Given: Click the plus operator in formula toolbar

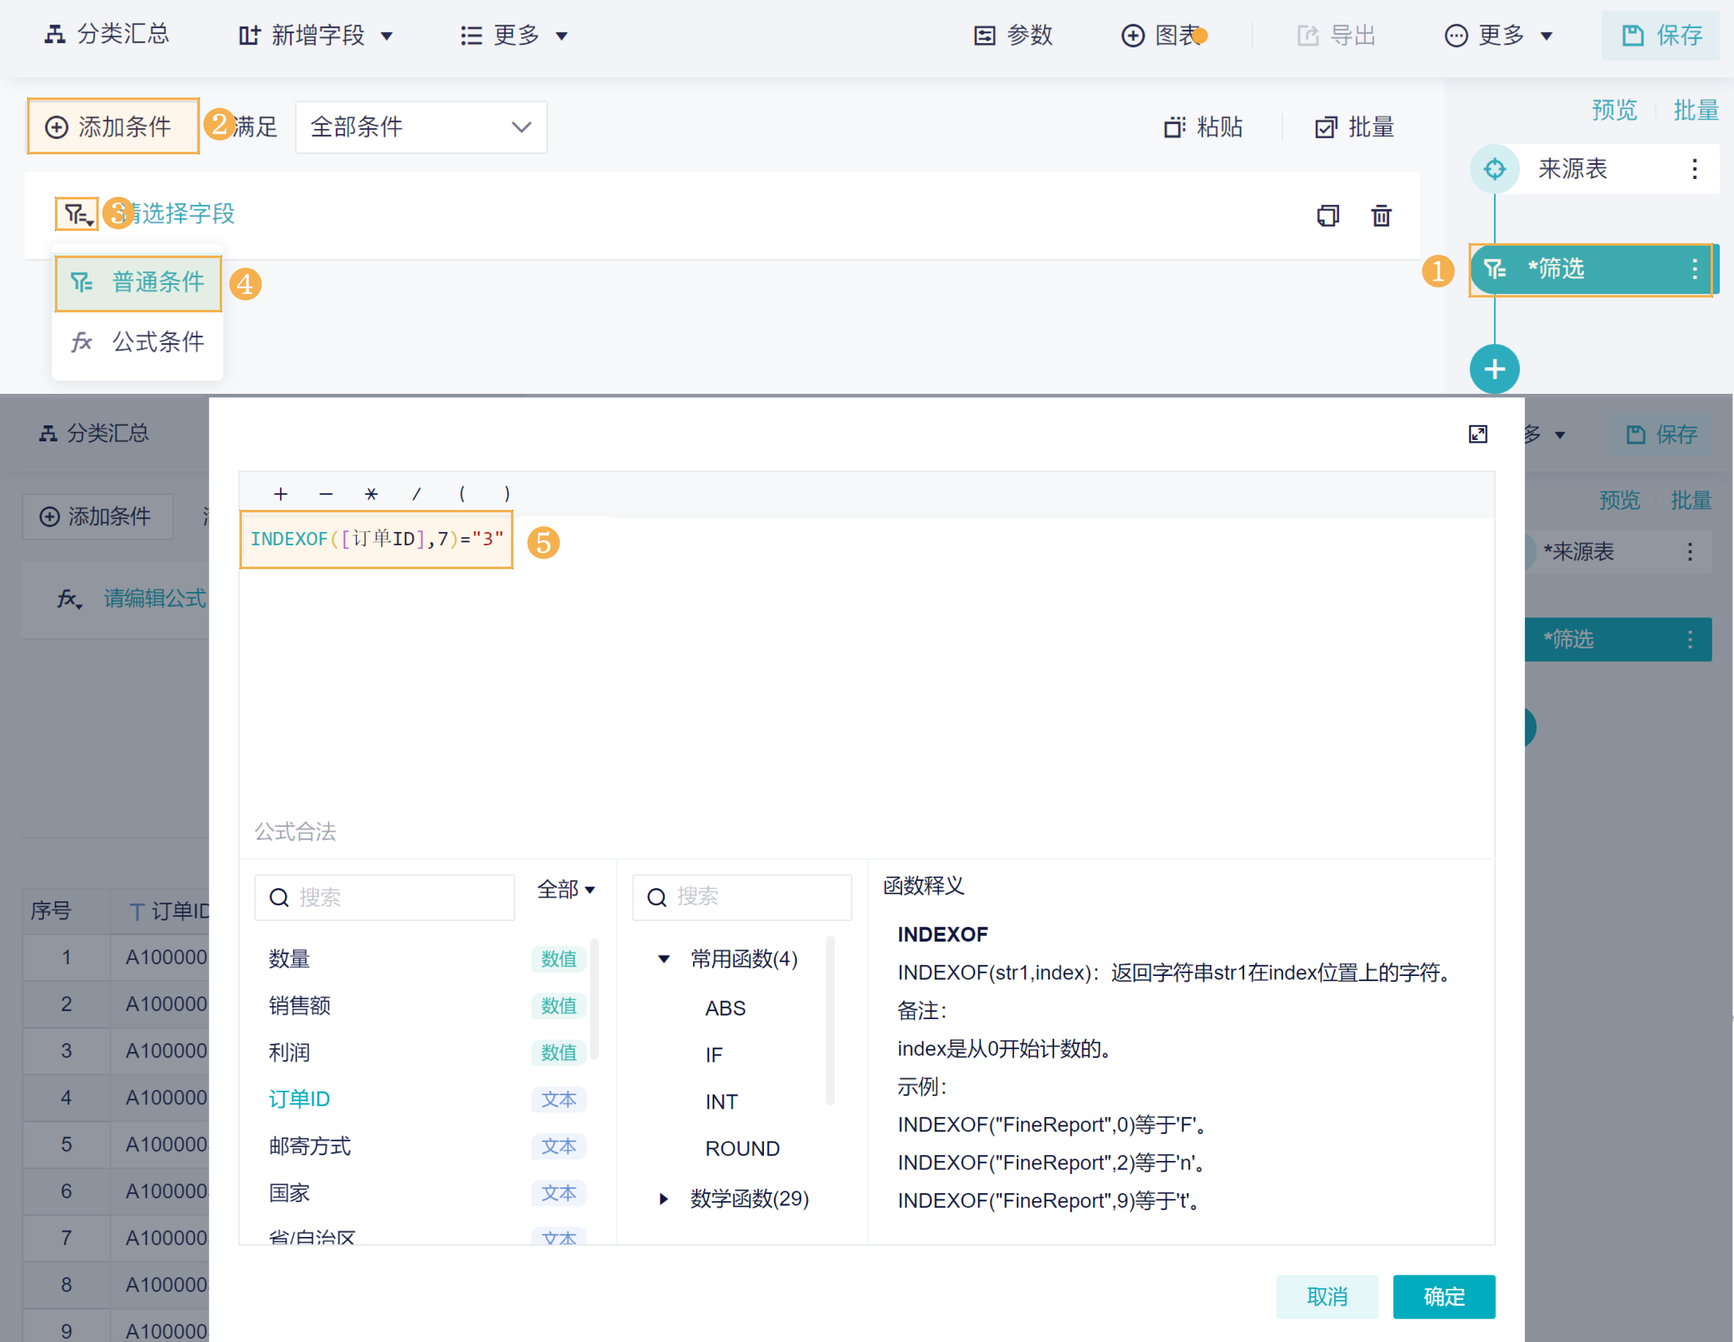Looking at the screenshot, I should click(x=280, y=494).
